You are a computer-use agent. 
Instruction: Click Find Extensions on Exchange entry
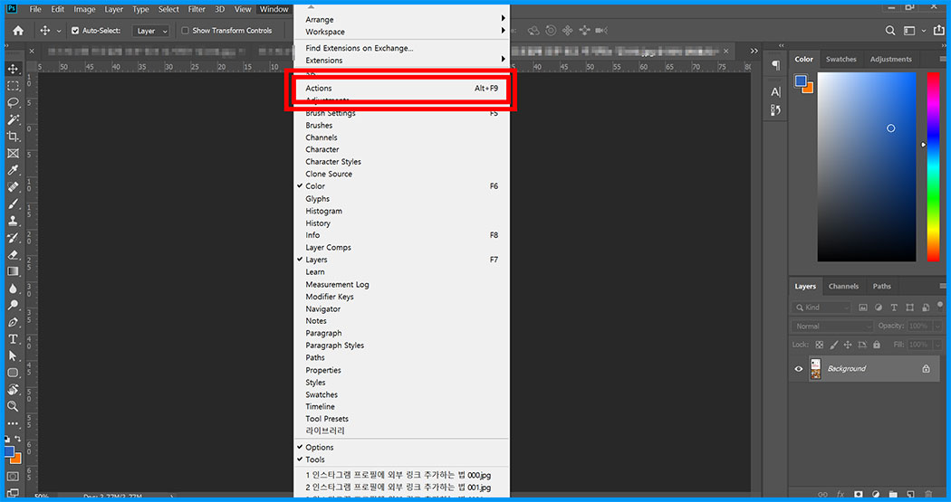pyautogui.click(x=401, y=48)
